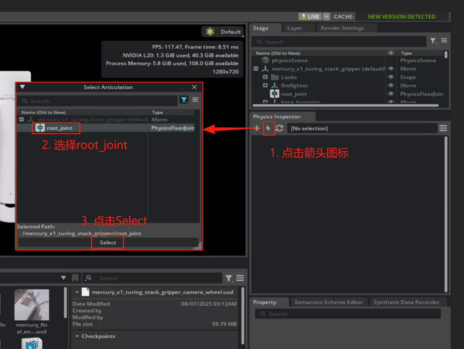
Task: Click the file icon beside mercury_x1_turing_stack_gripper_camera_wheel.usd
Action: (85, 292)
